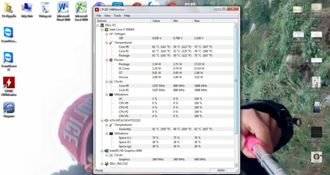Select the UC utilization row
This screenshot has width=330, height=175.
coord(165,99)
